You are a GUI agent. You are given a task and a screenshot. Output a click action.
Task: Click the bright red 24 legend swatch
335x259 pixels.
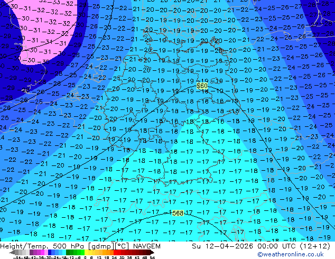pos(115,252)
